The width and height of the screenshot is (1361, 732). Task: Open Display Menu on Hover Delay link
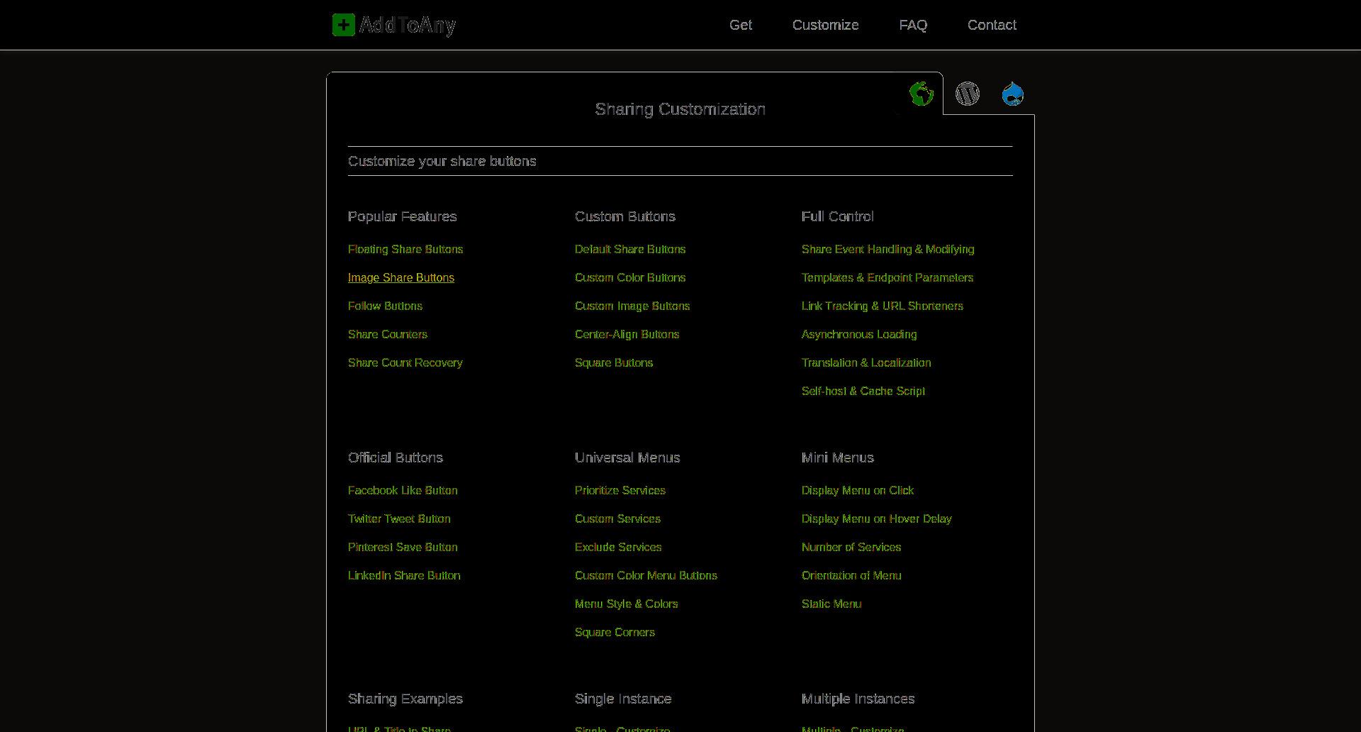coord(877,518)
